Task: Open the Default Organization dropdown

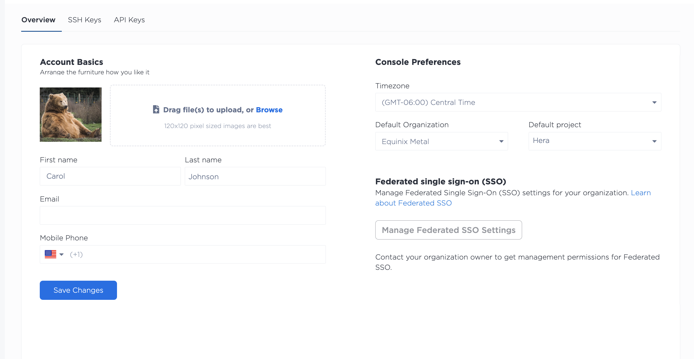Action: coord(441,141)
